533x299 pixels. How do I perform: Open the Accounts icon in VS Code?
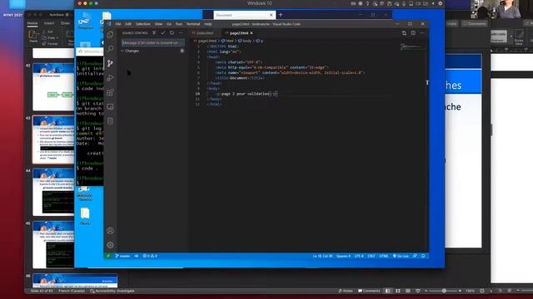110,231
